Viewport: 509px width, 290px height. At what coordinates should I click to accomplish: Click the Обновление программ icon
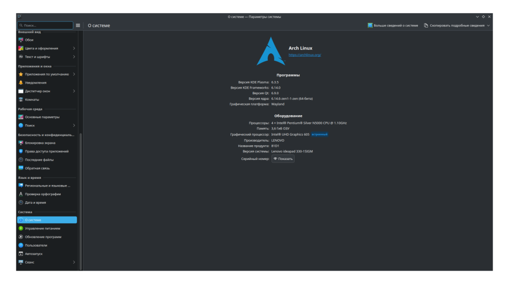(21, 236)
